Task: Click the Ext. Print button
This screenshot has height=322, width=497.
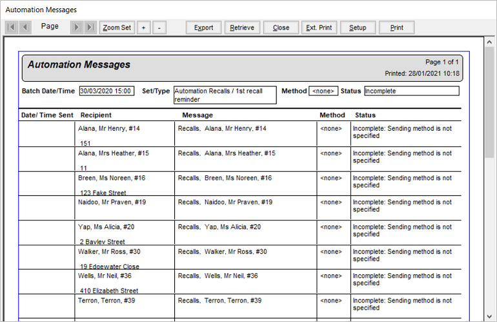Action: pos(319,28)
